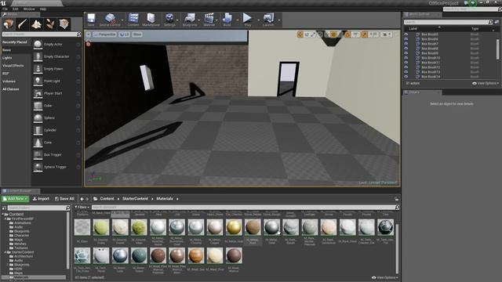This screenshot has width=502, height=282.
Task: Toggle visibility eye for Box Brush8
Action: [x=406, y=49]
